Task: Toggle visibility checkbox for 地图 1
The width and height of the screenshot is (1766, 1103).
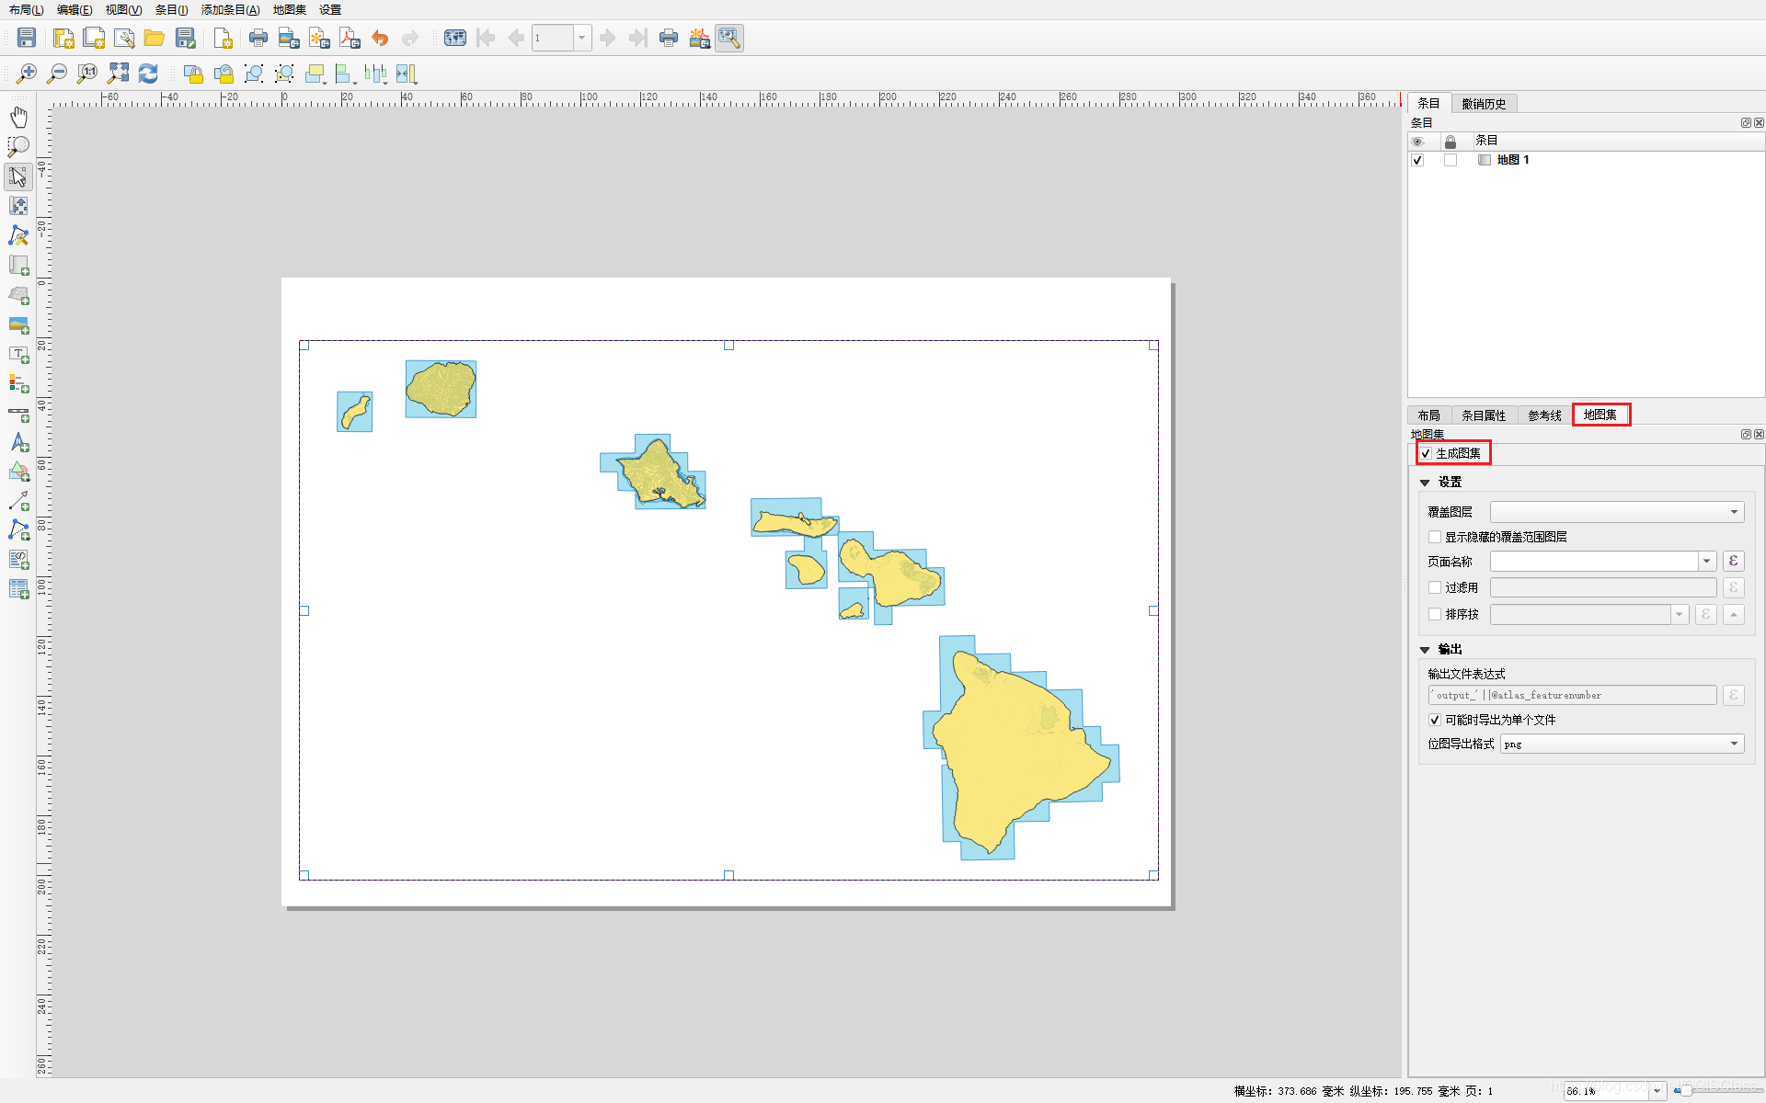Action: point(1417,160)
